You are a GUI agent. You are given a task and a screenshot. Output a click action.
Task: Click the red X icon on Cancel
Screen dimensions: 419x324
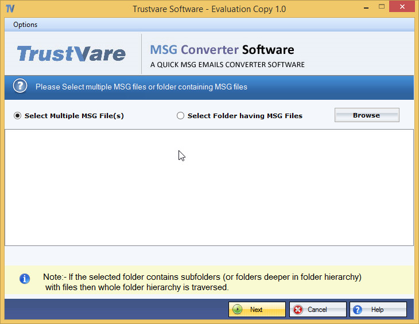298,310
